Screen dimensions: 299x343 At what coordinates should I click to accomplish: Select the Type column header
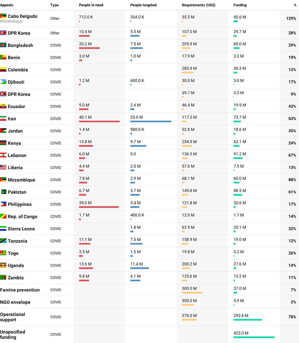(54, 5)
